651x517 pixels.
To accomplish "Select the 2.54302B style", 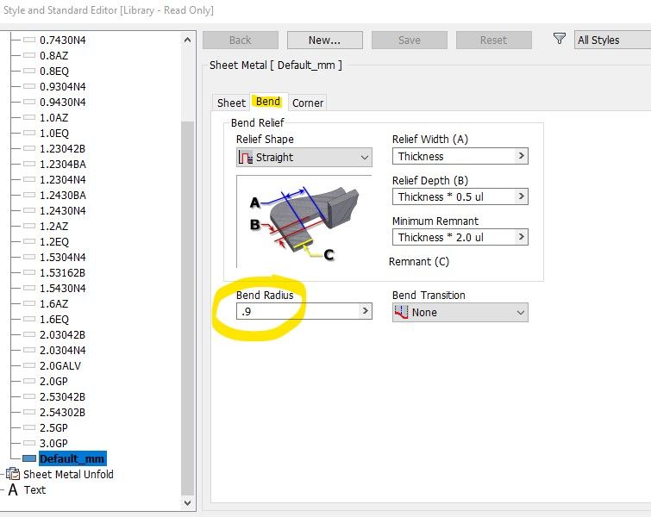I will [x=62, y=412].
